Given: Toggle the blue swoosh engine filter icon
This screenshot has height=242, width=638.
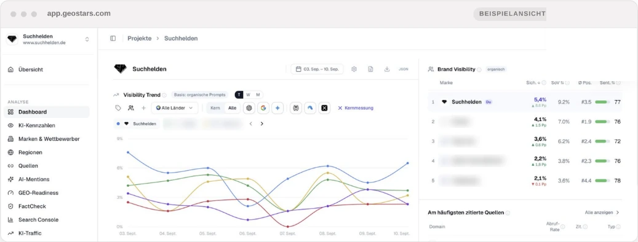Looking at the screenshot, I should [x=310, y=108].
